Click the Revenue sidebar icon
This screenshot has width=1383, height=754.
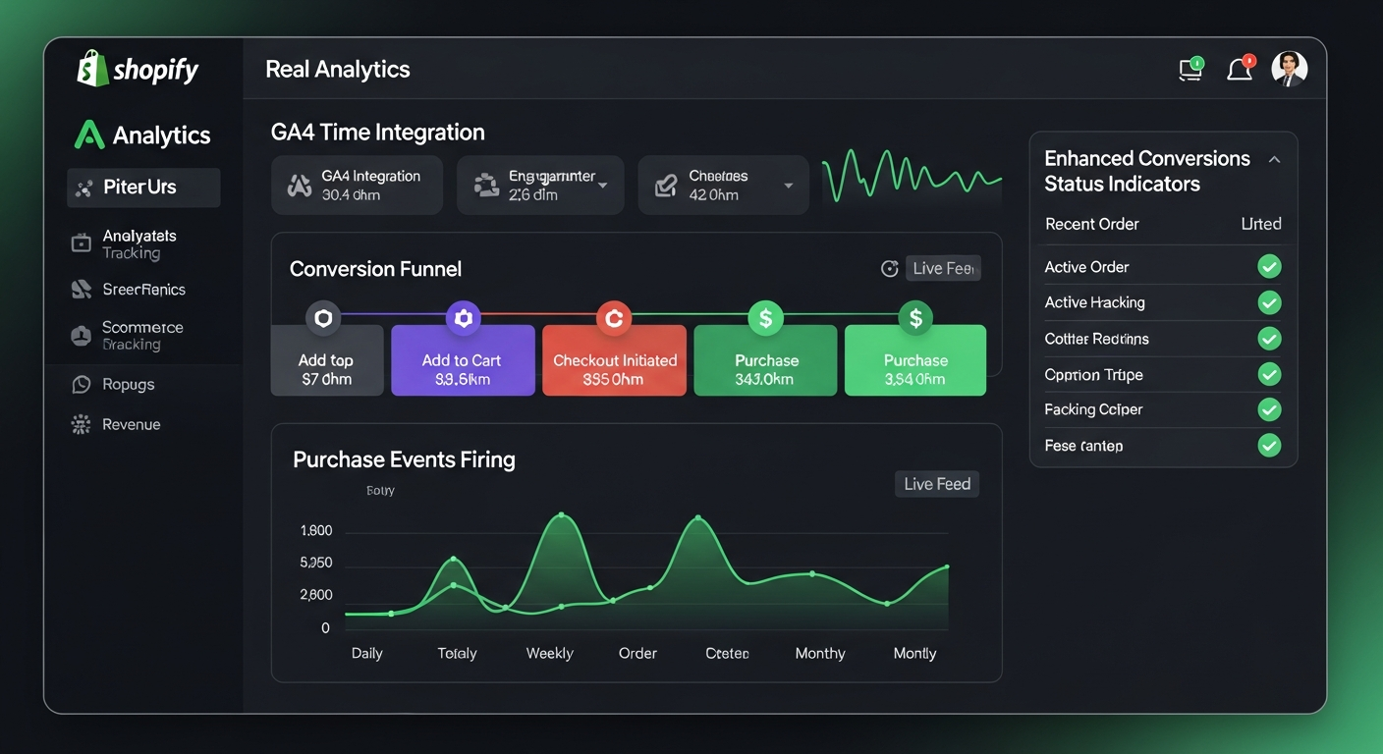coord(82,424)
